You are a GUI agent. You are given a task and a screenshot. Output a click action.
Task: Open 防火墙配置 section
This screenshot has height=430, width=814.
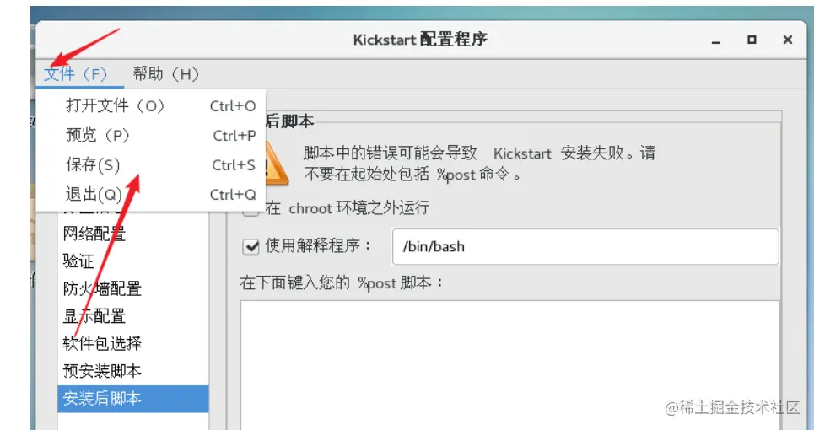click(x=133, y=289)
